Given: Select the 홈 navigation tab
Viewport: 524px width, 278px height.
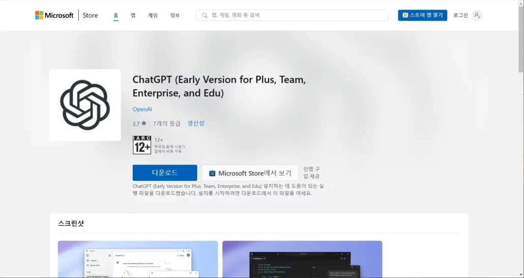Looking at the screenshot, I should pyautogui.click(x=115, y=15).
